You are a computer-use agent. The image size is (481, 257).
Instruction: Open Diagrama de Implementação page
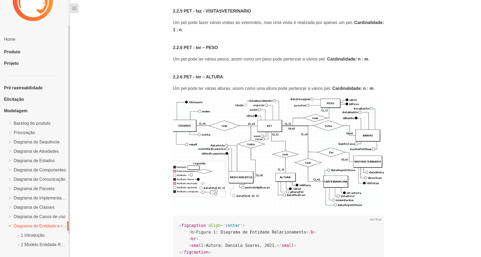pyautogui.click(x=40, y=198)
